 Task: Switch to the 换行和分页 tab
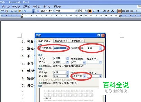pos(61,41)
